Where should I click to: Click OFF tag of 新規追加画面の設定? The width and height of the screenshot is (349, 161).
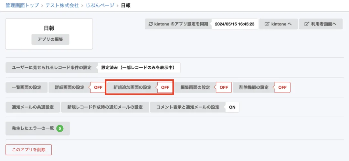point(165,87)
